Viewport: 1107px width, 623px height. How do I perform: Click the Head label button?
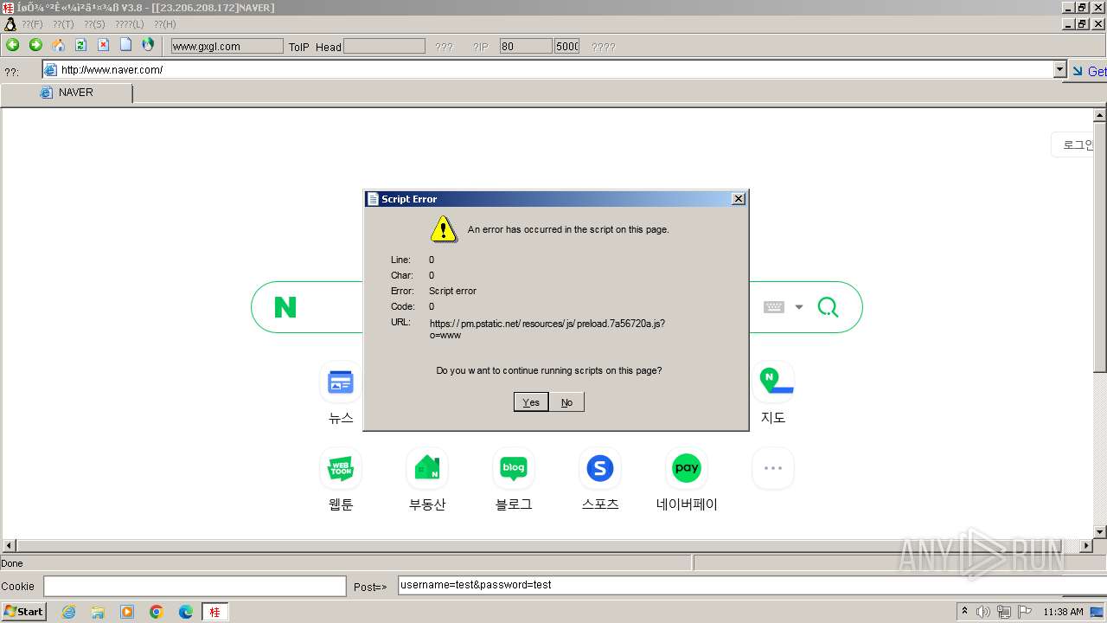[329, 47]
